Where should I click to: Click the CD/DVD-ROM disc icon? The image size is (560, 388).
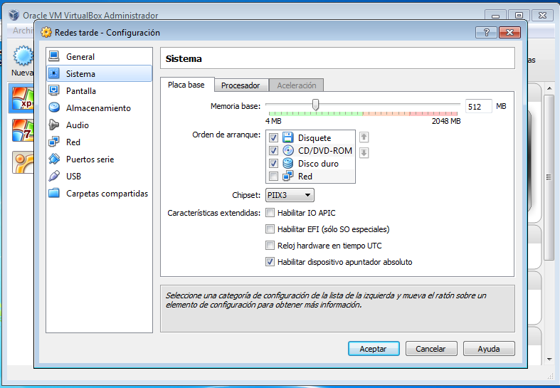(x=288, y=150)
